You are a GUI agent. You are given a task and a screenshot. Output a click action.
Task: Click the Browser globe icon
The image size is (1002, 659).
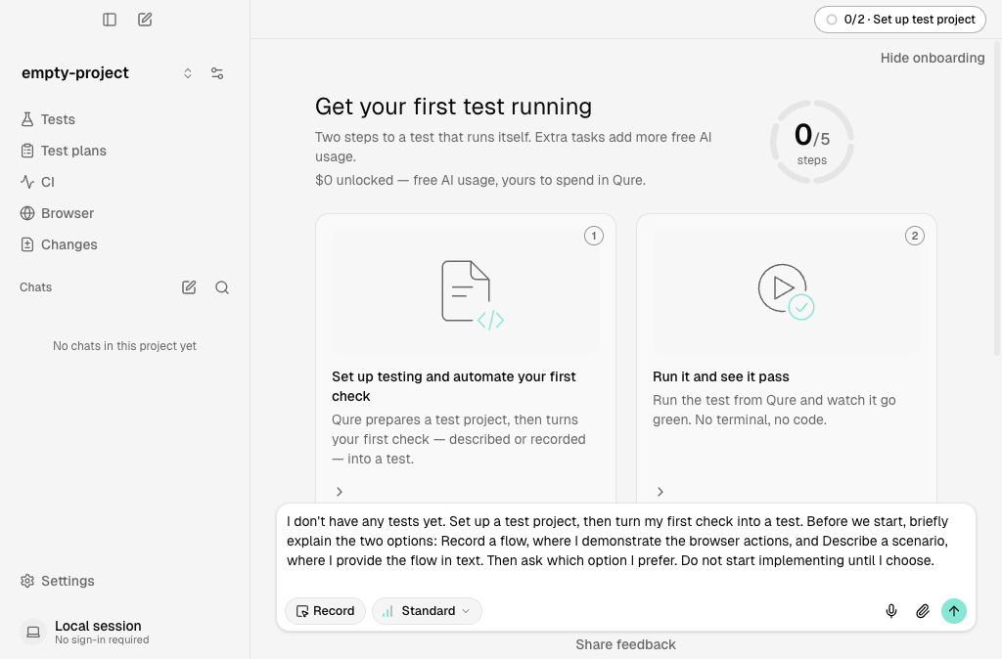tap(26, 213)
